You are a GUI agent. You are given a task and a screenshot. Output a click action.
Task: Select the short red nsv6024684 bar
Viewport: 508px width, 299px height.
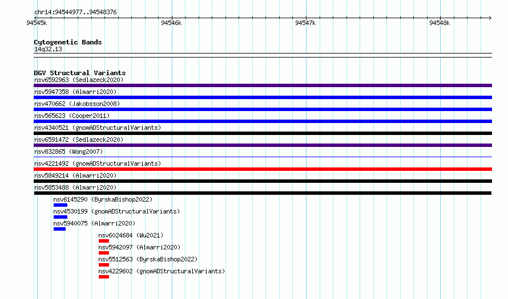(x=104, y=241)
